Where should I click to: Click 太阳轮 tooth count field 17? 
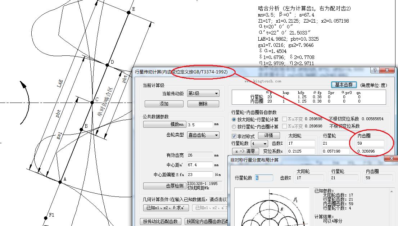click(301, 144)
